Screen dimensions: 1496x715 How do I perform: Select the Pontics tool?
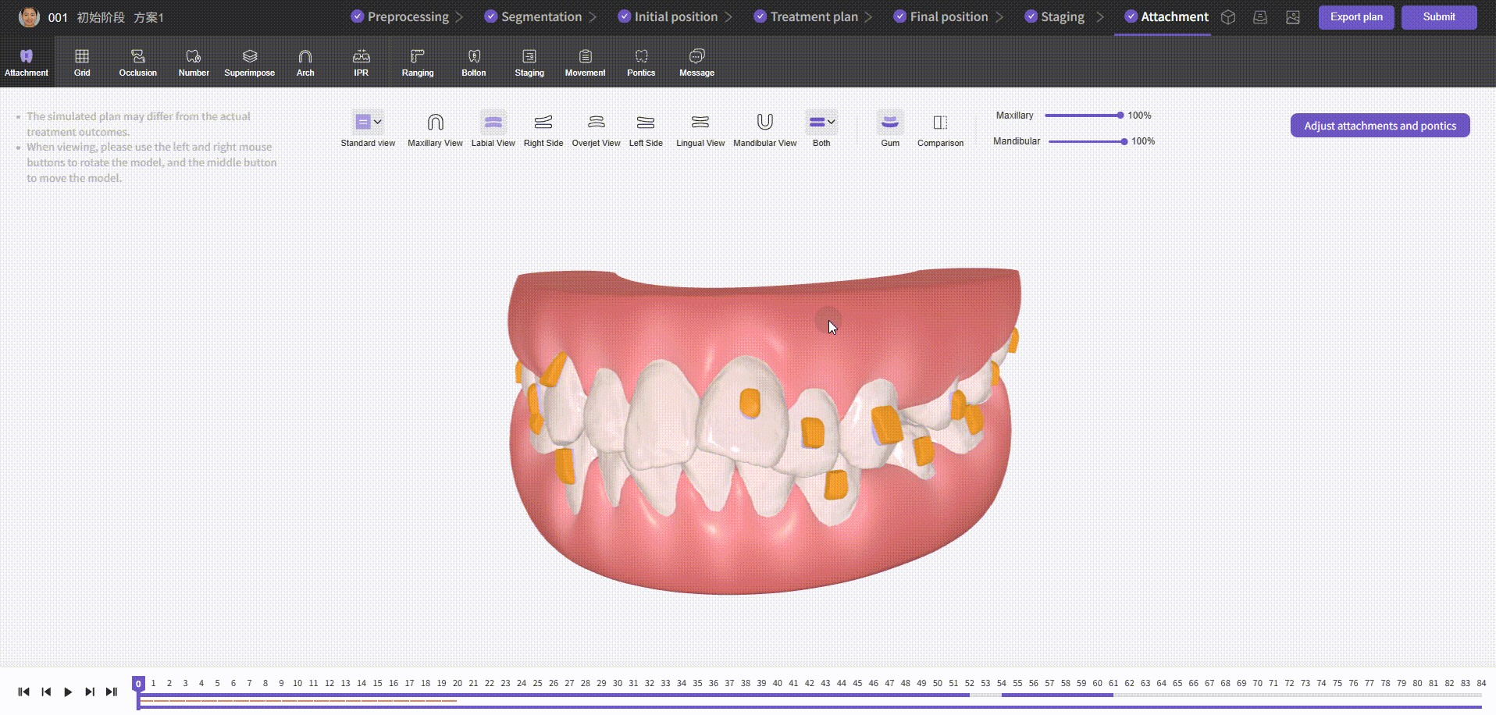tap(641, 62)
